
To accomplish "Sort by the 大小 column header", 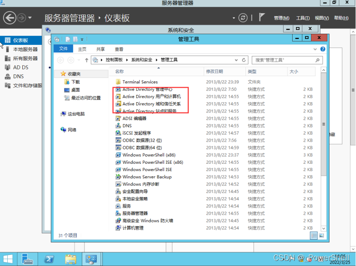I will tap(302, 71).
